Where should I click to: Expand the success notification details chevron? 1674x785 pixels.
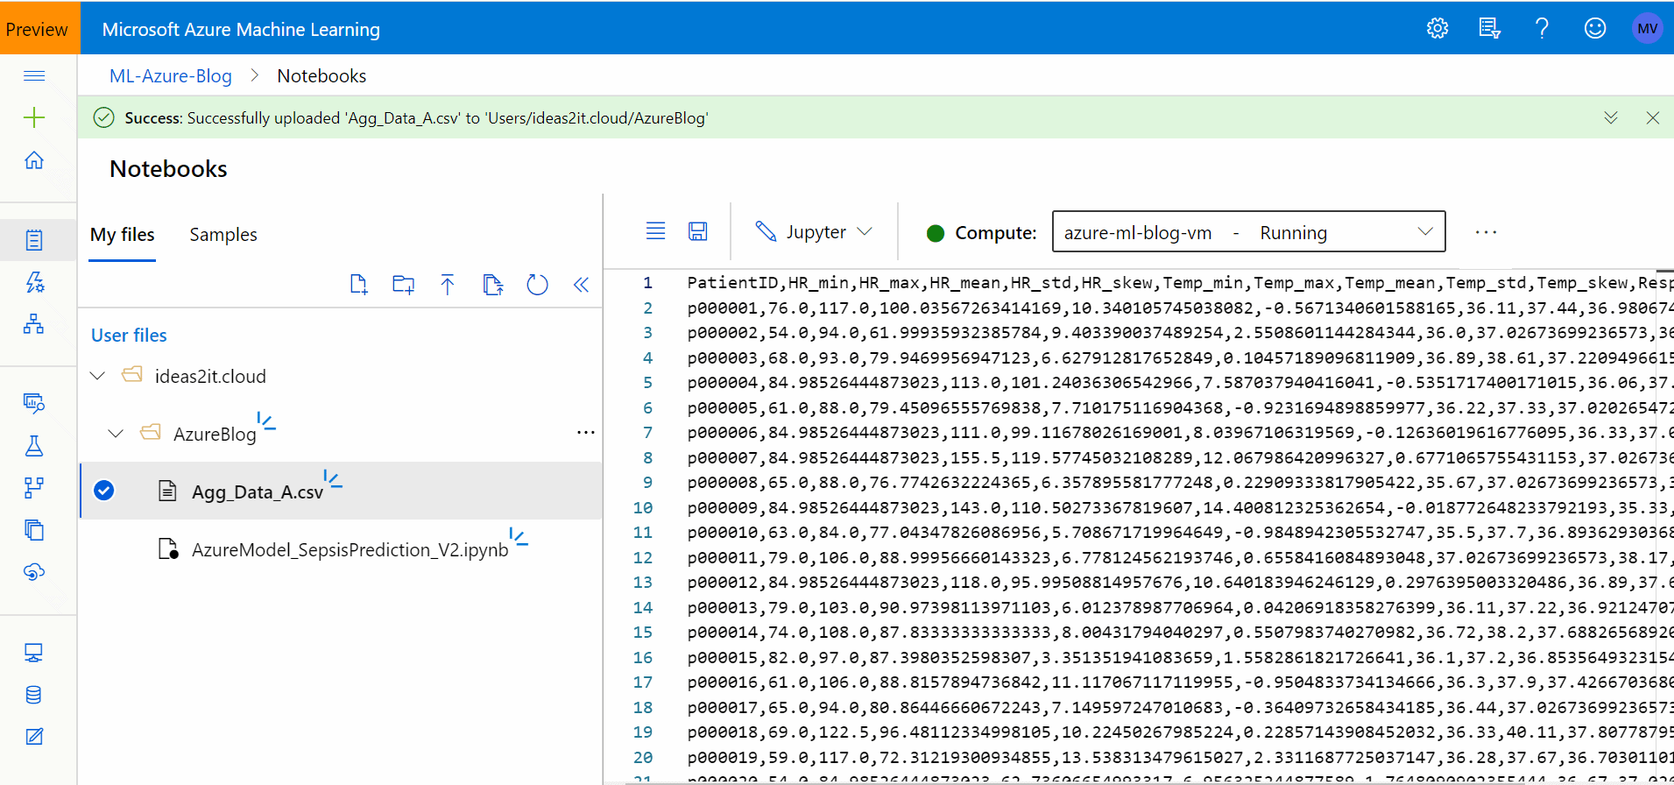(x=1611, y=117)
